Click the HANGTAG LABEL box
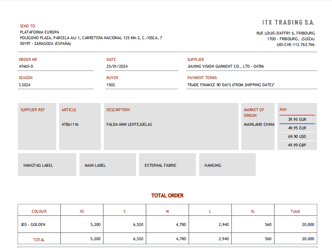 (x=47, y=165)
